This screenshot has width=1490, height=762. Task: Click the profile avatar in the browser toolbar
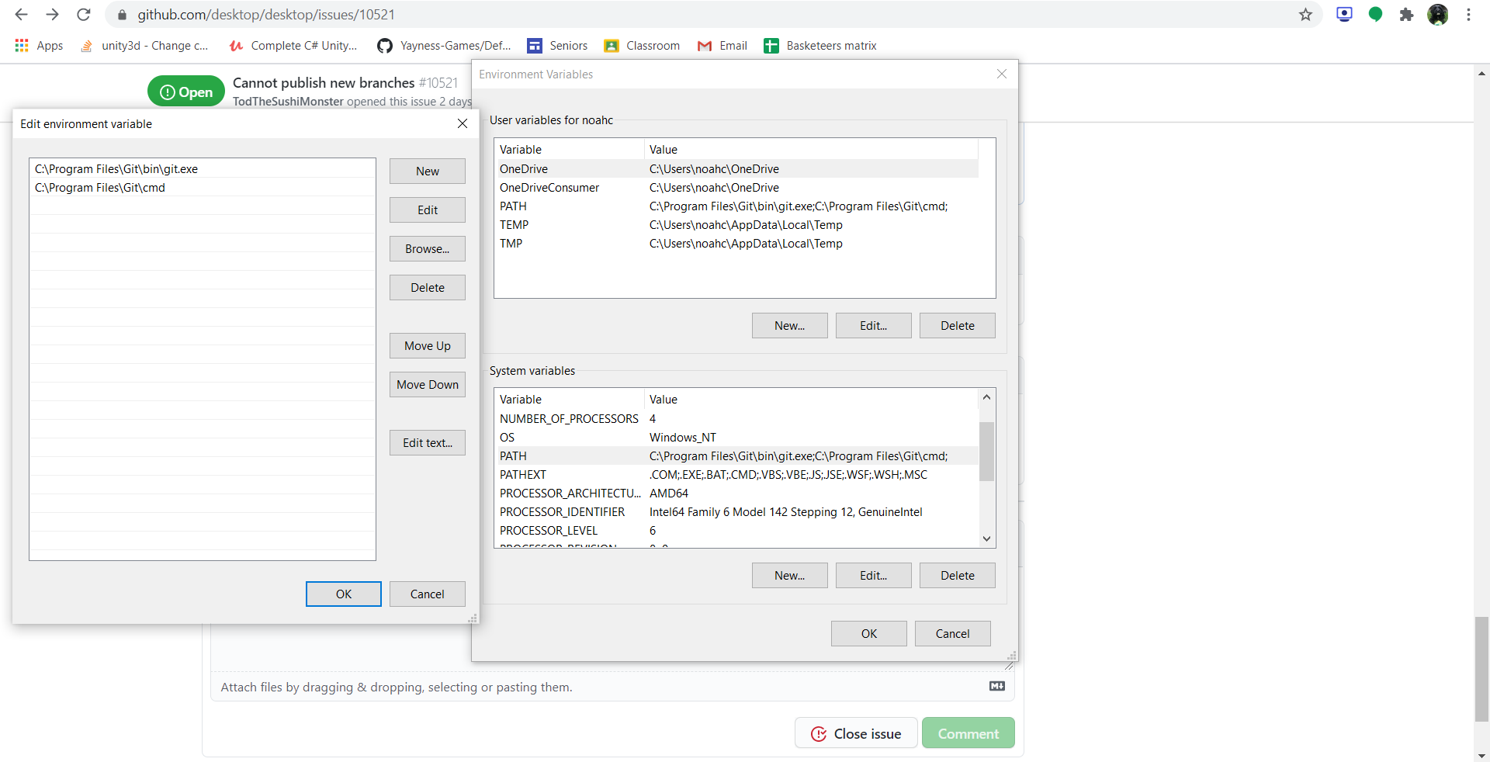1439,15
